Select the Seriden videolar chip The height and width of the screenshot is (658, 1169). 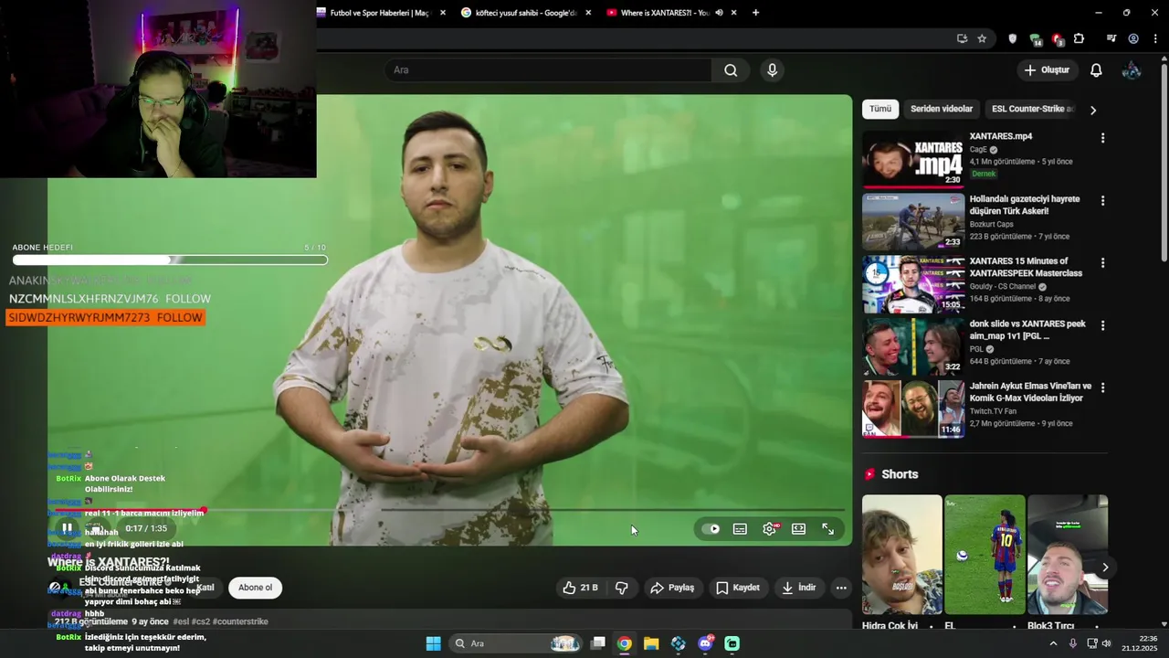942,109
